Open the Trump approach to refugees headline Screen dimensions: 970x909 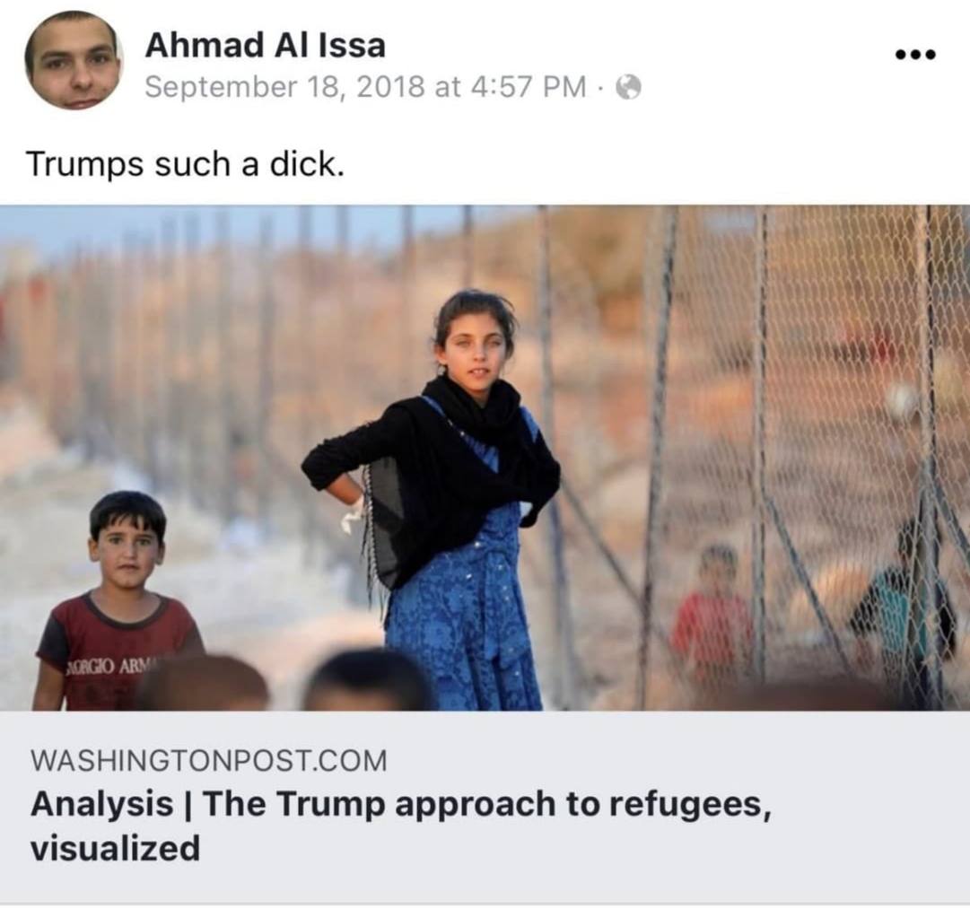pyautogui.click(x=401, y=826)
